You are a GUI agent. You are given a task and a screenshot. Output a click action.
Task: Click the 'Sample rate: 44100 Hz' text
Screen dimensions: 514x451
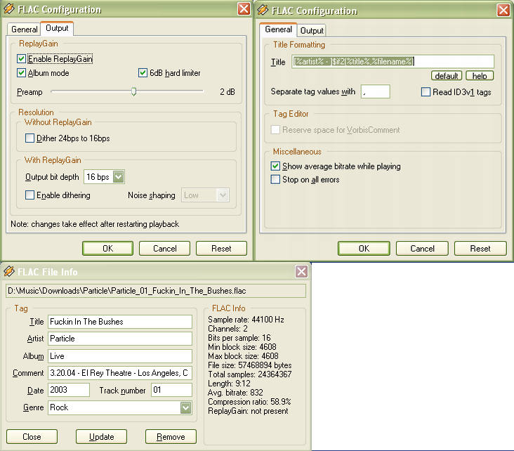click(x=246, y=320)
